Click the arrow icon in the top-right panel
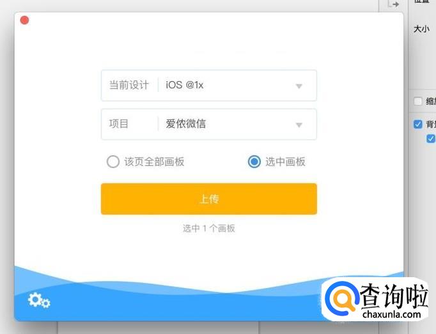 pyautogui.click(x=394, y=4)
